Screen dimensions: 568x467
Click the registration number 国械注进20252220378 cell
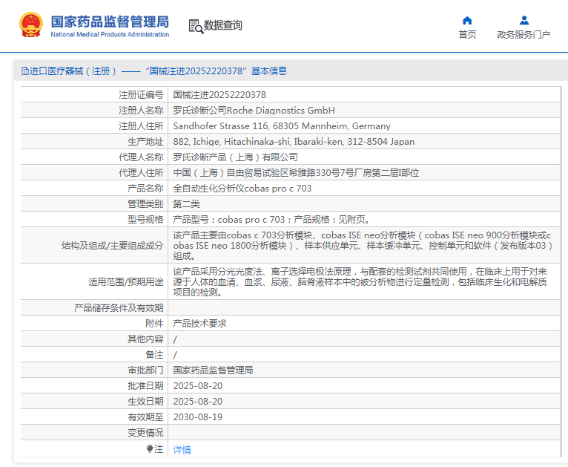pos(219,95)
